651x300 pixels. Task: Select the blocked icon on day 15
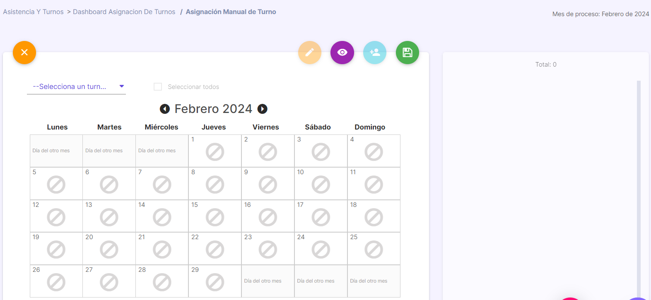215,217
